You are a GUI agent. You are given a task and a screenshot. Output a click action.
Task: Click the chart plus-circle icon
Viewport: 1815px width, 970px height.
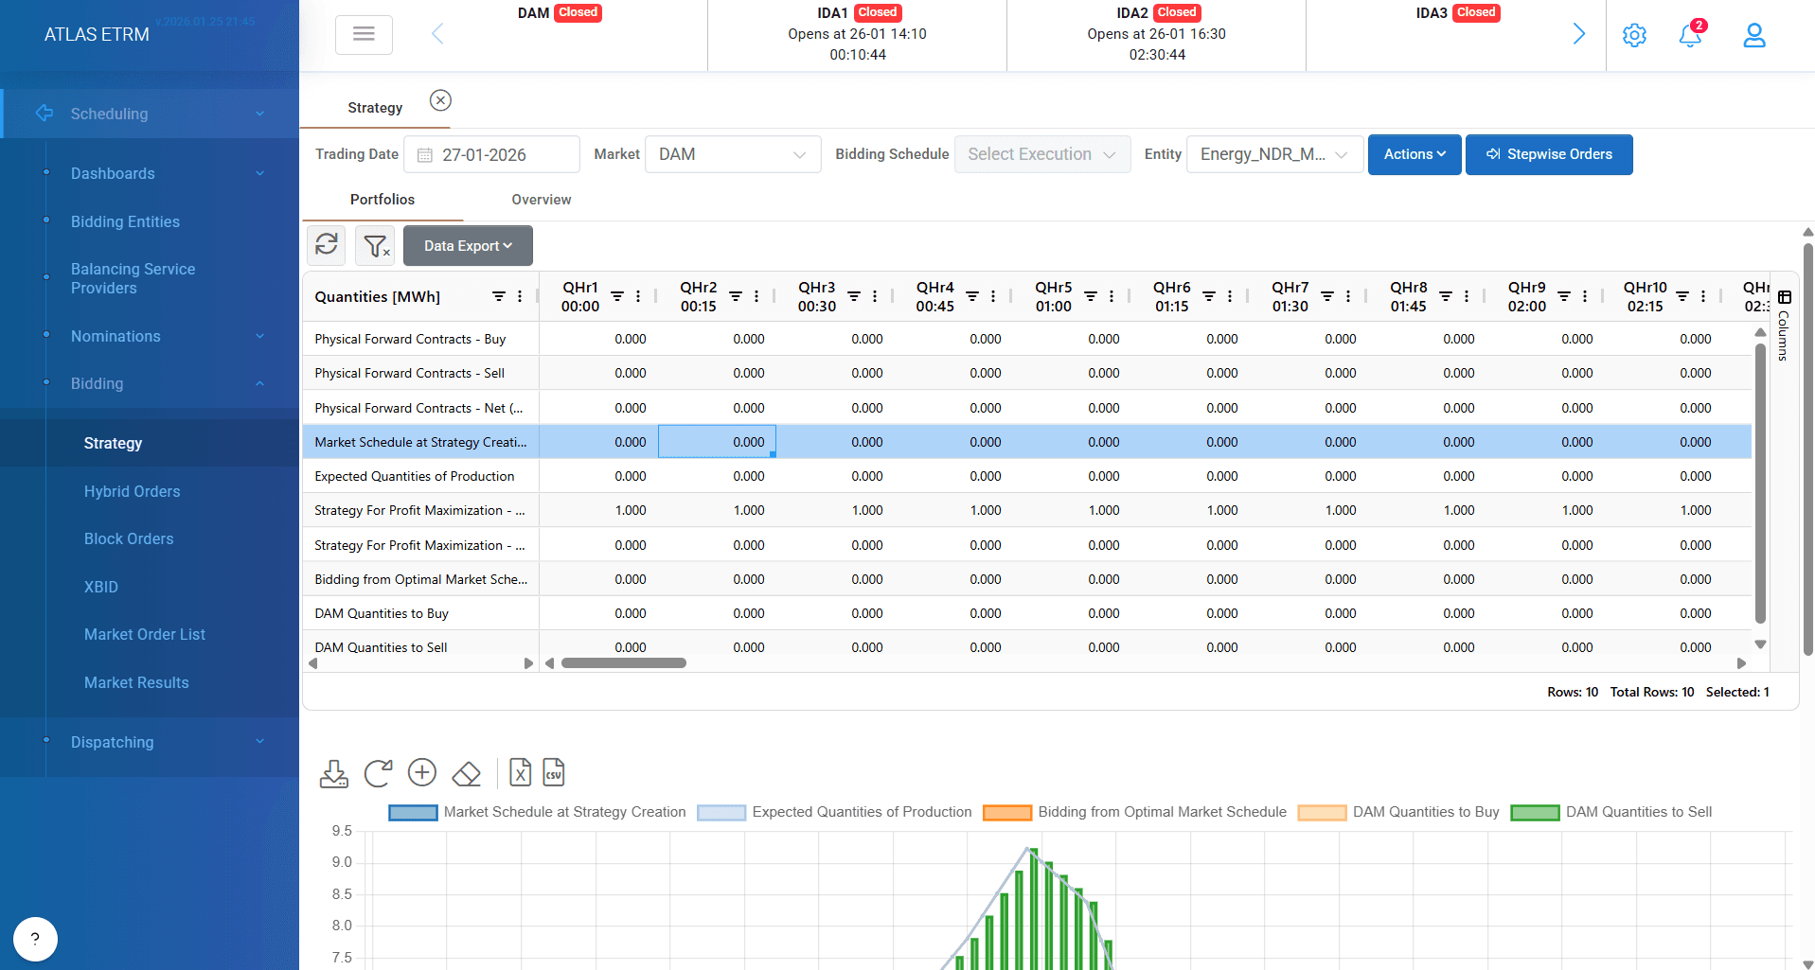[x=422, y=772]
